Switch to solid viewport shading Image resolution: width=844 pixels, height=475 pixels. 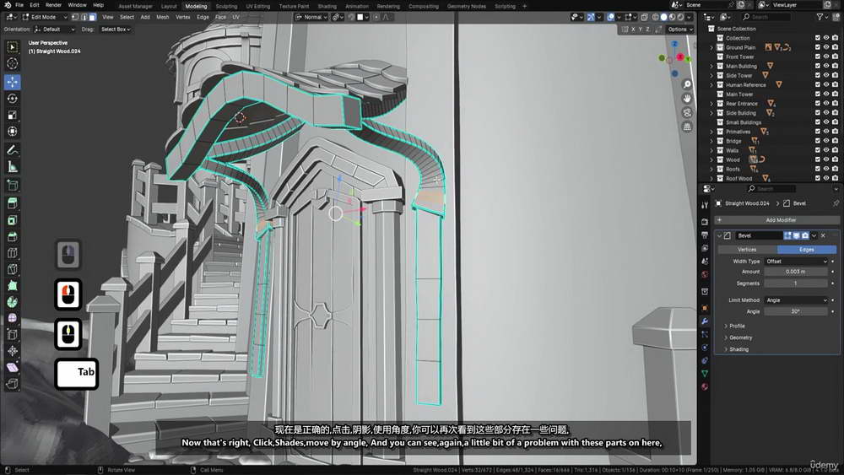tap(663, 17)
